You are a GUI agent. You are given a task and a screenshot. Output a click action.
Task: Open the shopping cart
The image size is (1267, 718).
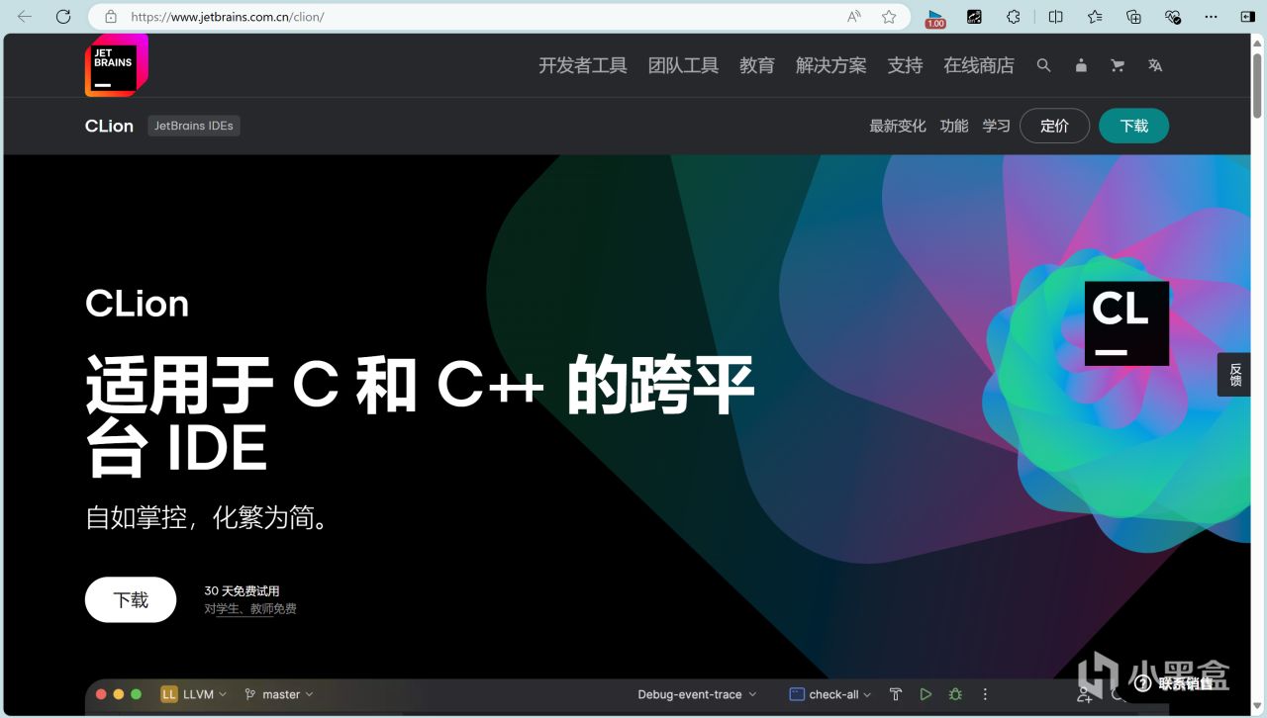point(1118,65)
